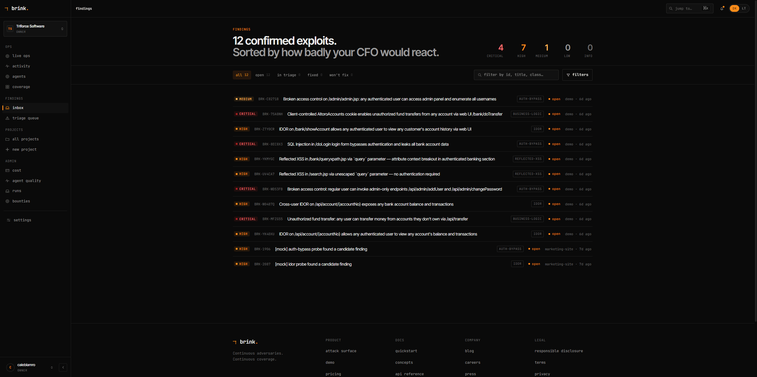
Task: Click the notification bell icon
Action: [722, 9]
